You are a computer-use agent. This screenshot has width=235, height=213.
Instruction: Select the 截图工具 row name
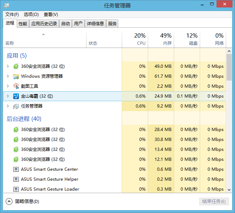pos(30,86)
